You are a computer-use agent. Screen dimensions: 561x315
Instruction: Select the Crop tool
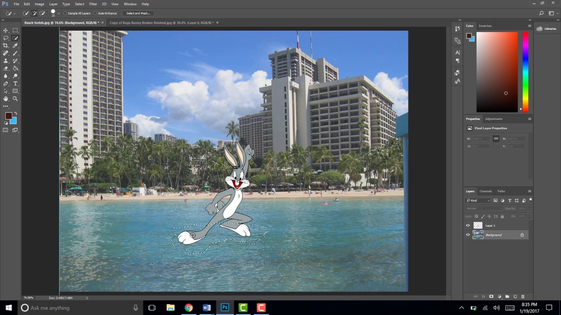coord(6,45)
